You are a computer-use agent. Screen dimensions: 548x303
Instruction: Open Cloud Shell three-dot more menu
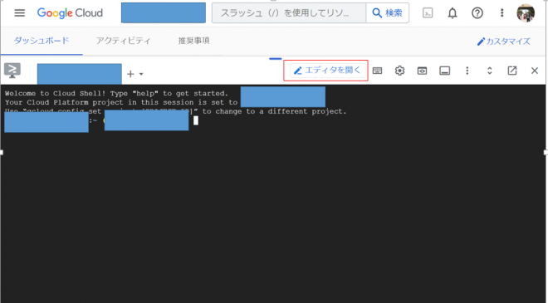467,71
